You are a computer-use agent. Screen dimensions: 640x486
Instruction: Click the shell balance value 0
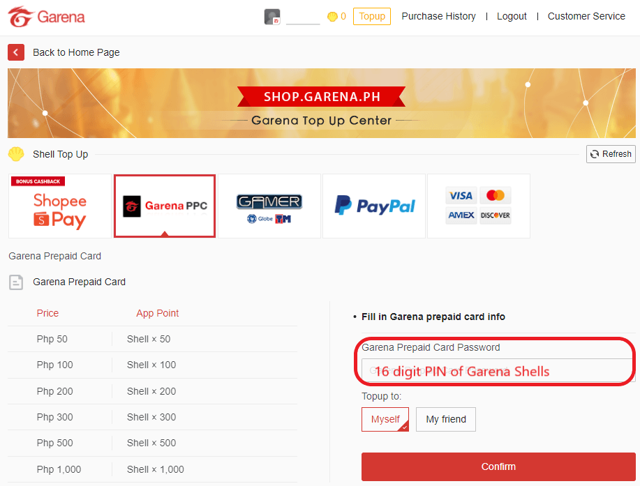click(x=343, y=16)
